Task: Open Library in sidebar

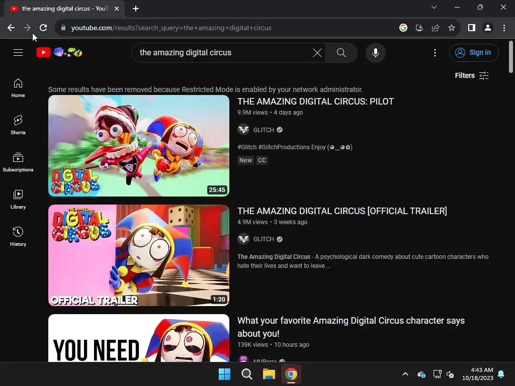Action: click(x=18, y=199)
